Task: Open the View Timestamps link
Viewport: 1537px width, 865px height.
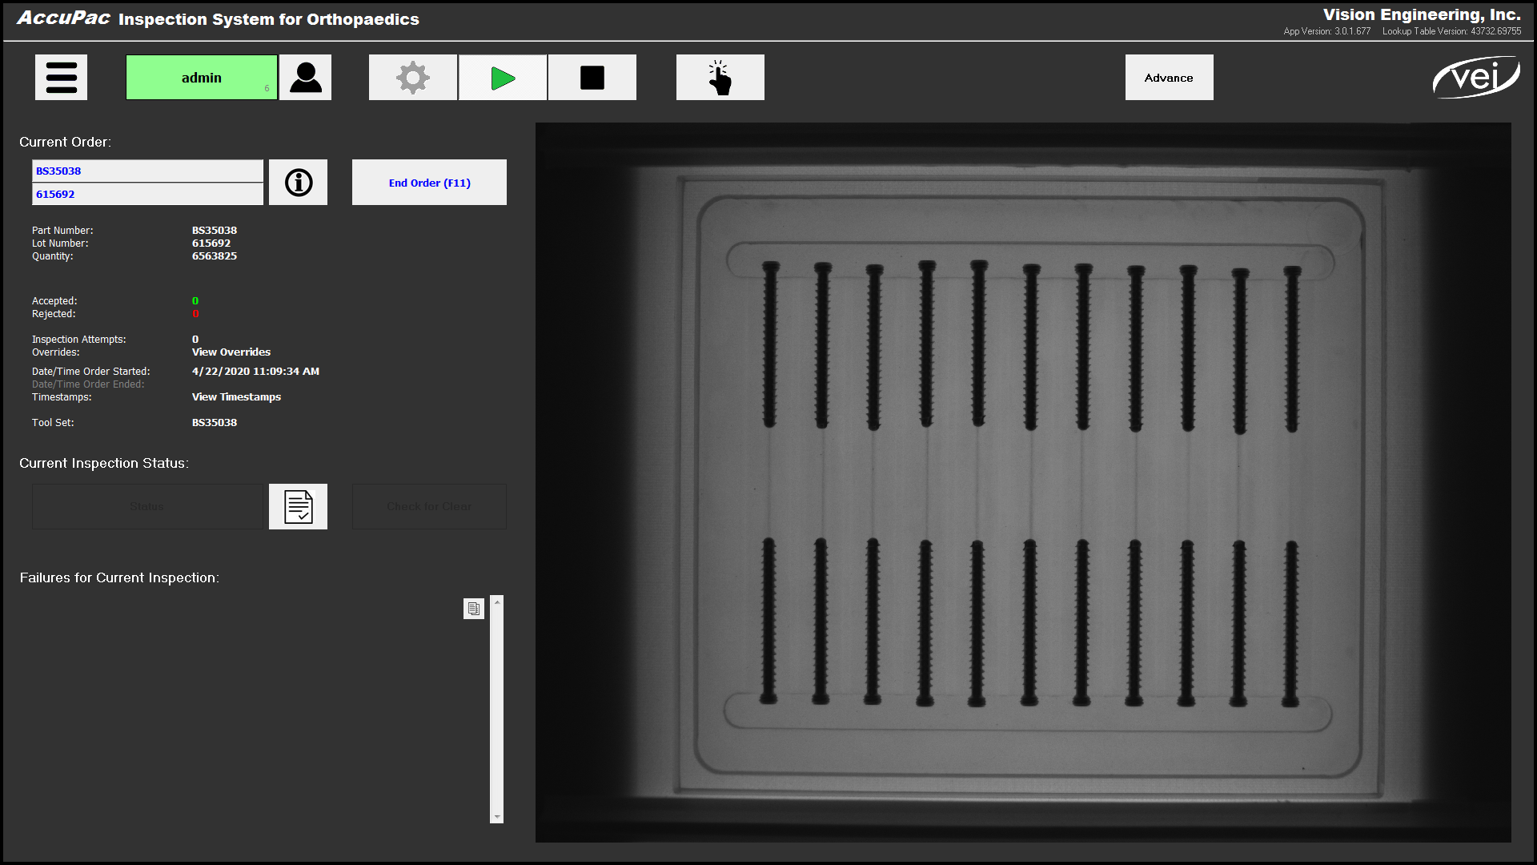Action: click(236, 397)
